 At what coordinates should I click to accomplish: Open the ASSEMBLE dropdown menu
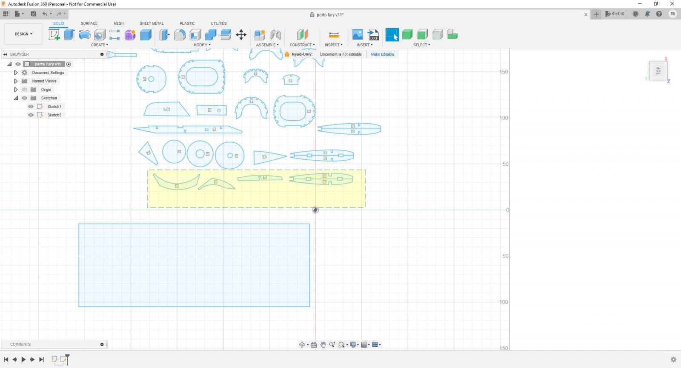pyautogui.click(x=267, y=45)
